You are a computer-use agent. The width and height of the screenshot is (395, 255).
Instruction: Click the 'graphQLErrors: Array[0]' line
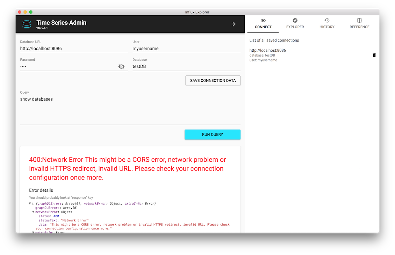point(56,208)
